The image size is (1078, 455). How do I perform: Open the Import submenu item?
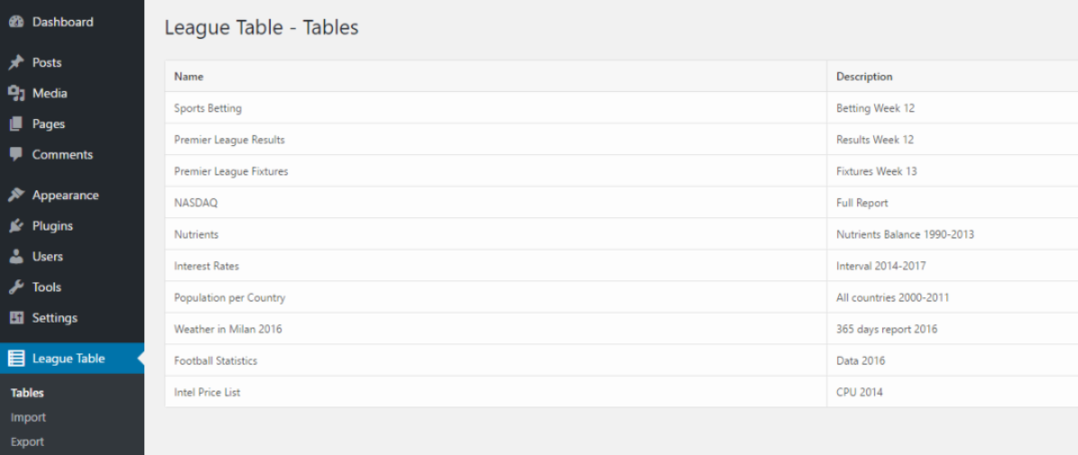tap(28, 417)
